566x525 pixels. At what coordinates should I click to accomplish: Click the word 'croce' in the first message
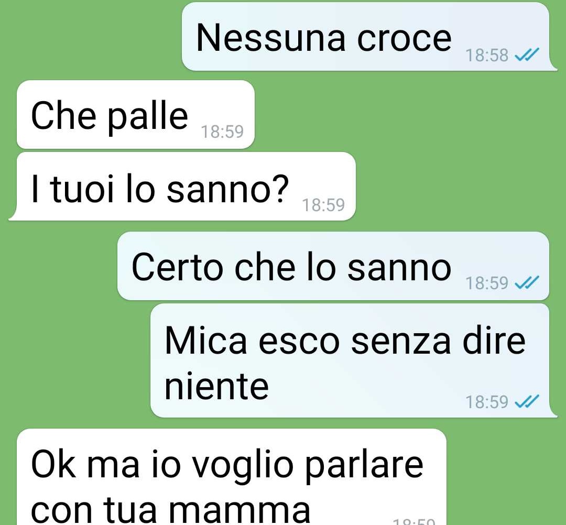coord(404,39)
